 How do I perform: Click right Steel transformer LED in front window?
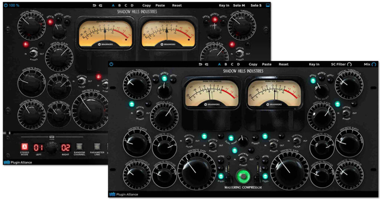tap(265, 176)
